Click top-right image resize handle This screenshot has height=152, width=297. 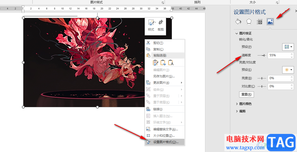point(172,18)
